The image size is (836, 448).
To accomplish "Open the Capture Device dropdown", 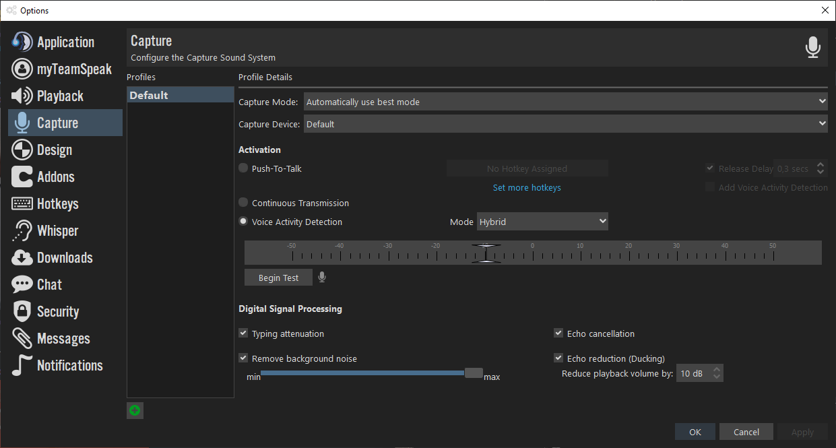I will (x=565, y=124).
